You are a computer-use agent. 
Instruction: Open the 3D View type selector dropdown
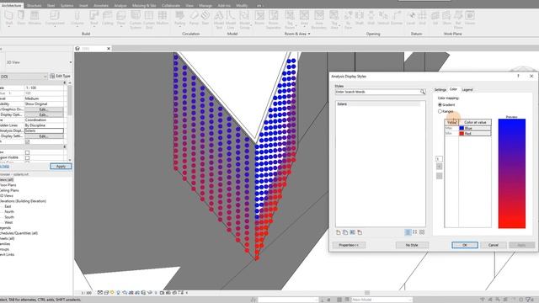coord(71,62)
